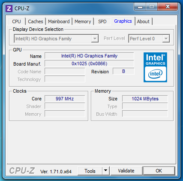Show the About tab

point(143,21)
